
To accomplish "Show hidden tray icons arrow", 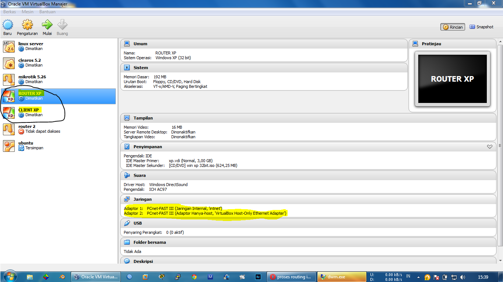I will [418, 277].
